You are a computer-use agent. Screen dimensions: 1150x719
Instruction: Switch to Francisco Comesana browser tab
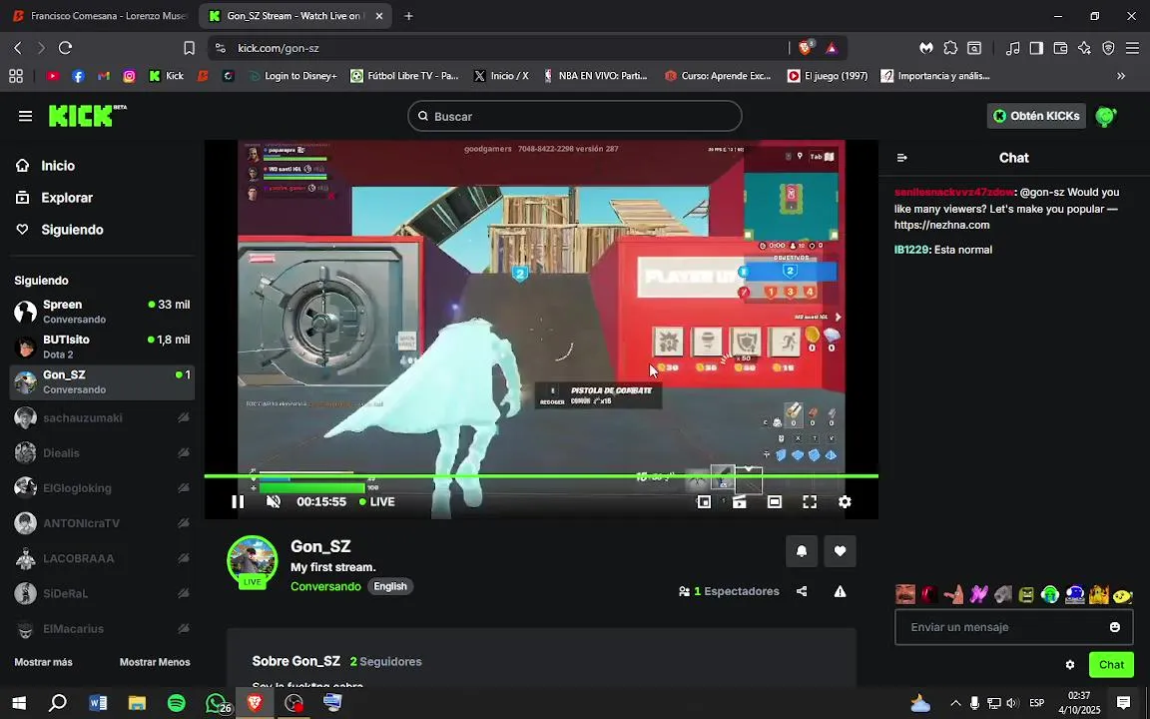101,15
